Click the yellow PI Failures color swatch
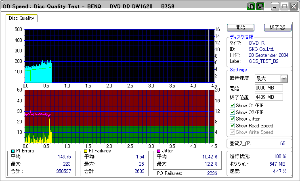Image resolution: width=300 pixels, height=181 pixels. click(x=86, y=151)
